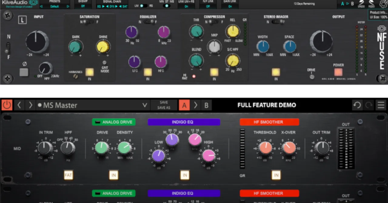Click the SAVE AS button

[x=164, y=108]
